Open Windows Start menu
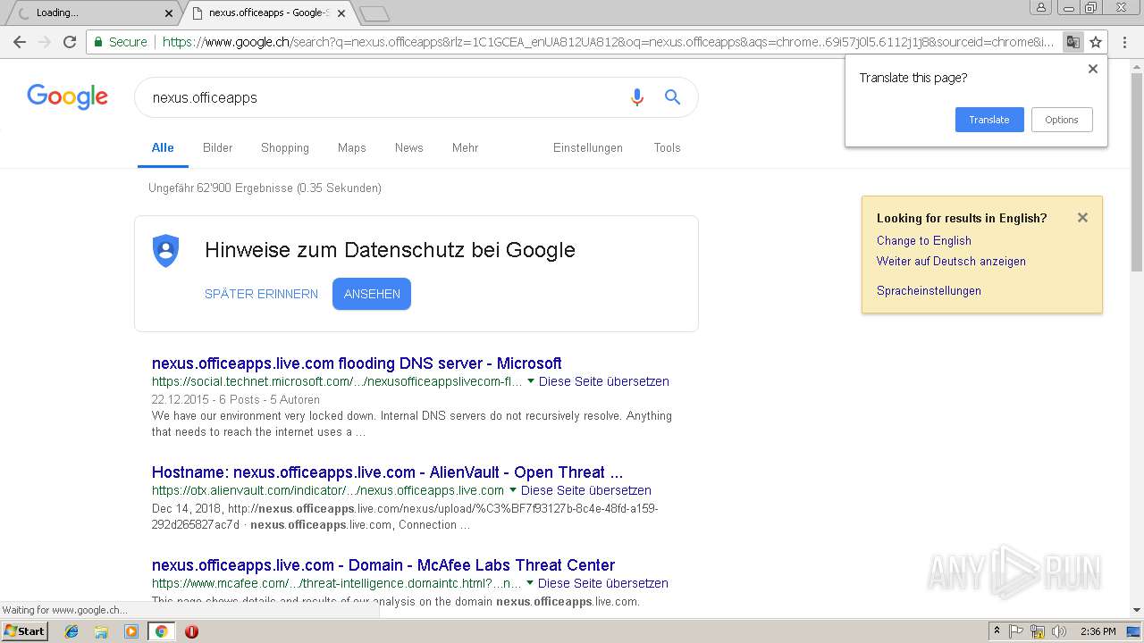Screen dimensions: 1144x643 [25, 630]
